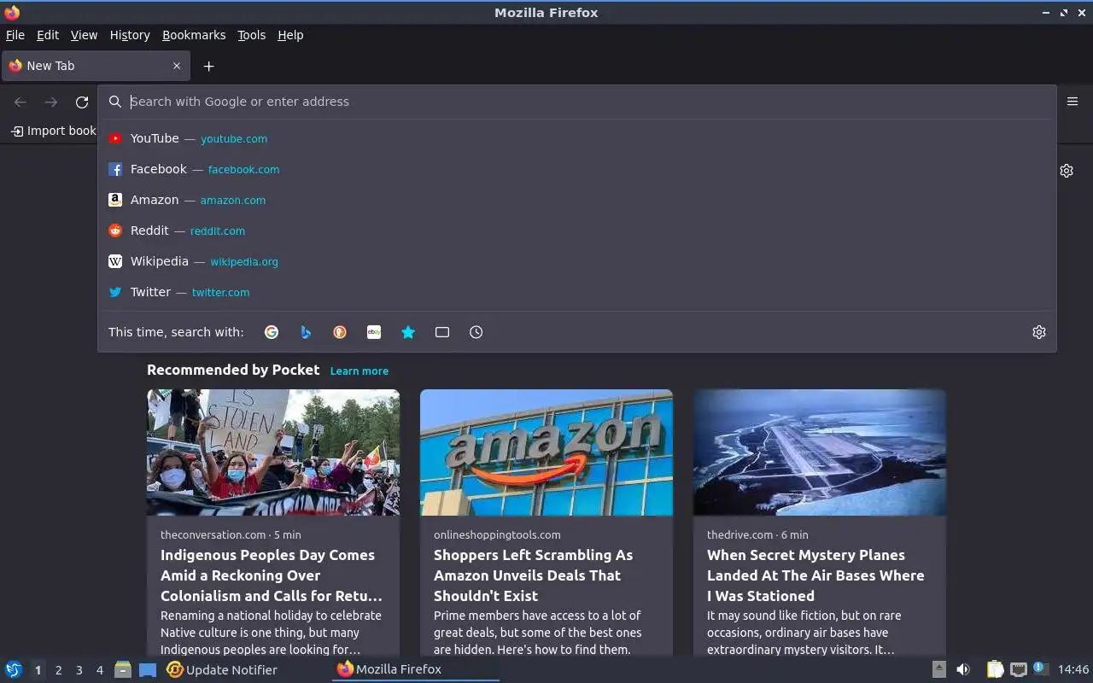The height and width of the screenshot is (683, 1093).
Task: Click Mozilla Firefox taskbar entry
Action: point(416,669)
